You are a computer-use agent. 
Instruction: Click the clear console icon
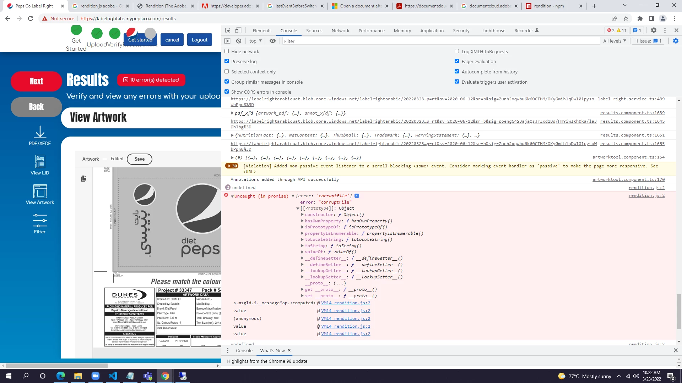point(239,41)
